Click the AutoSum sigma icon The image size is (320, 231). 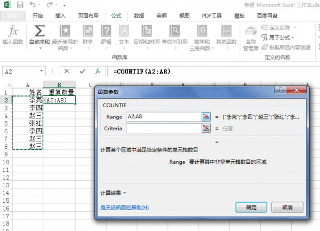pos(39,31)
